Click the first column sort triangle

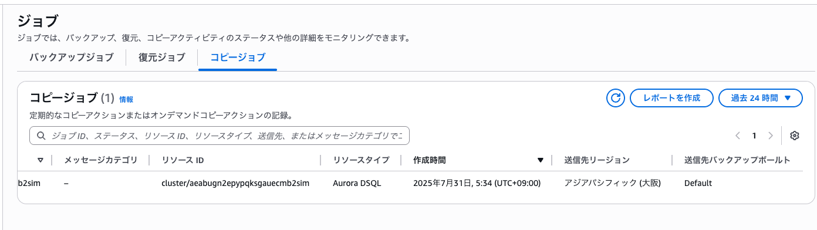[40, 160]
